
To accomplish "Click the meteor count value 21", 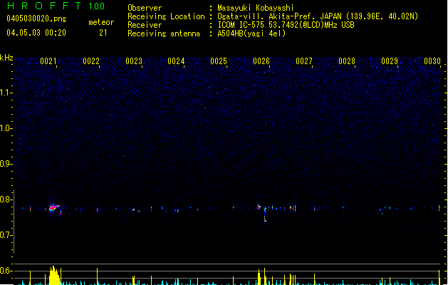I will click(103, 33).
